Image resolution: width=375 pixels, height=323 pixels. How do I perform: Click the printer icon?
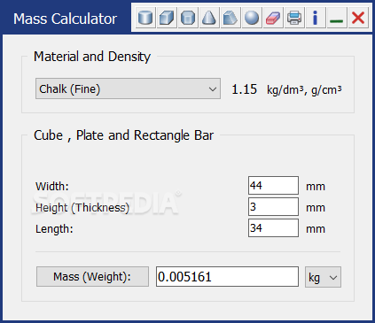tap(294, 18)
